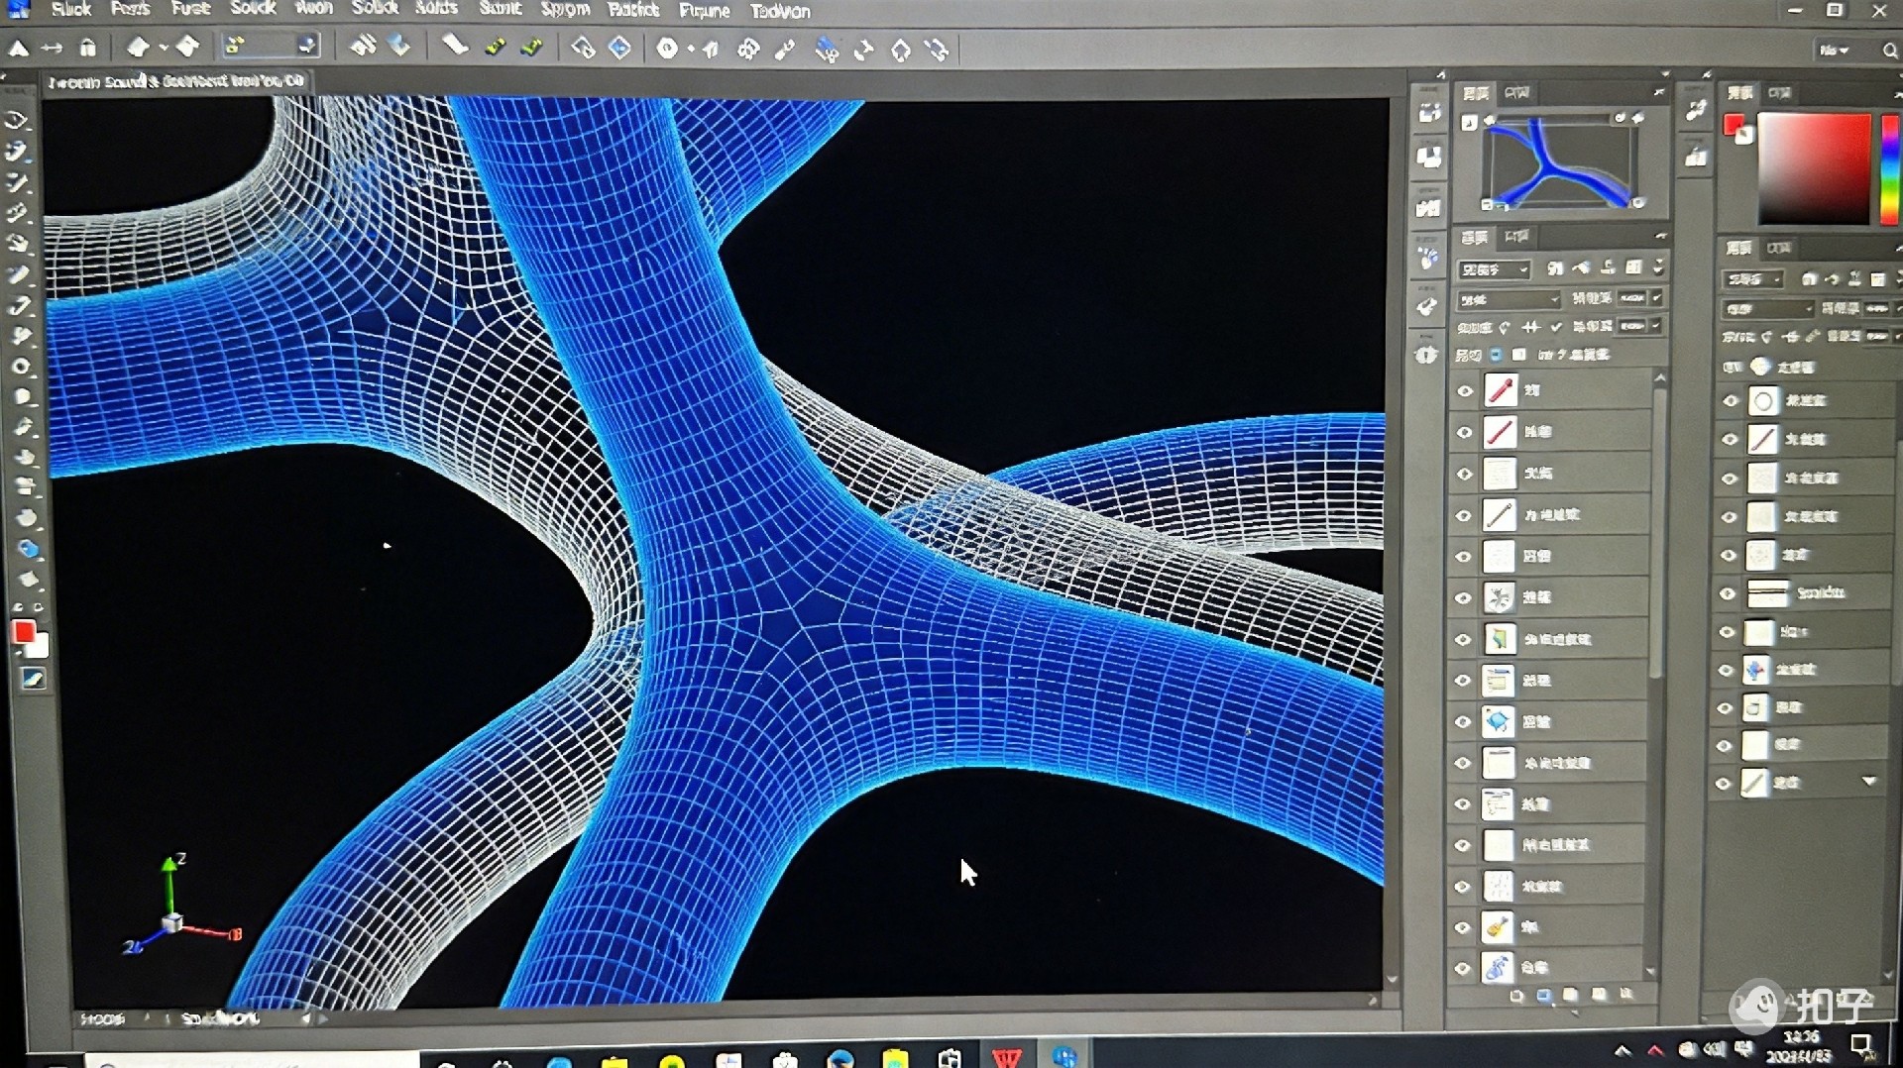
Task: Open the combo box with yellow icon in toolbar
Action: 269,46
